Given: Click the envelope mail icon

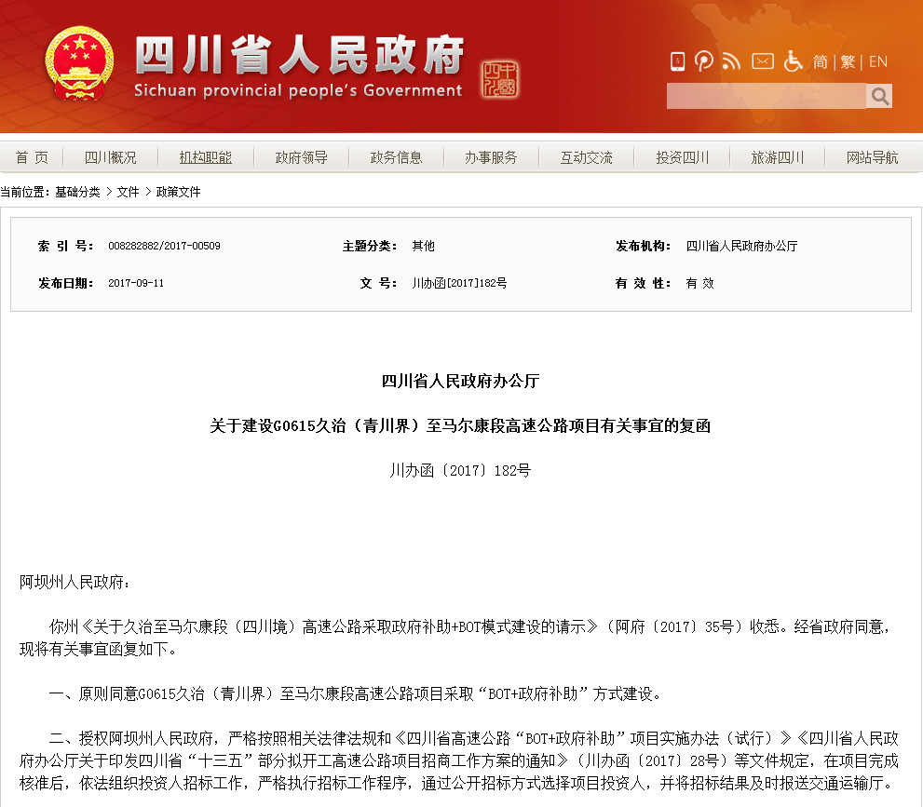Looking at the screenshot, I should tap(763, 61).
